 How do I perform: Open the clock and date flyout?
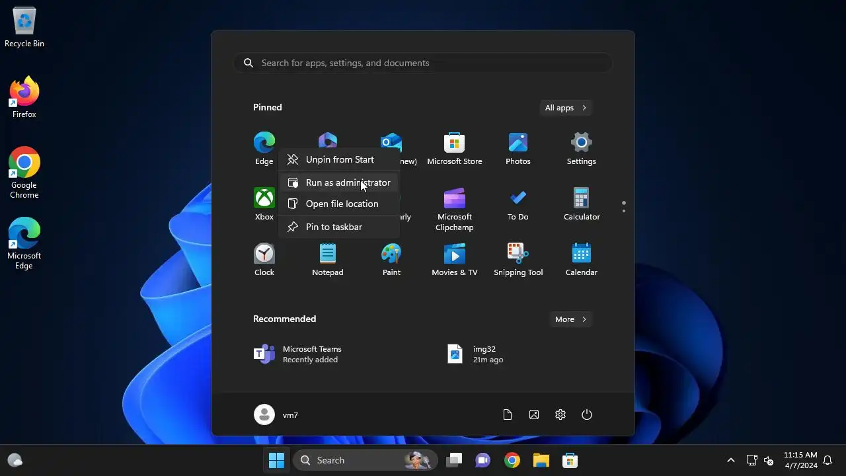click(x=800, y=460)
